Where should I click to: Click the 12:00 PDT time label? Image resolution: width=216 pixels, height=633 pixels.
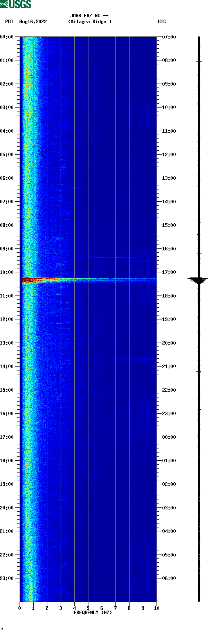click(7, 319)
